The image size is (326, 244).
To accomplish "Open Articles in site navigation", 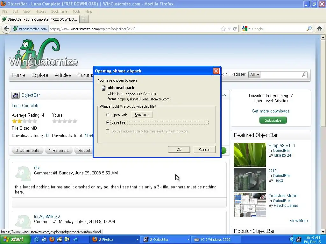I will pos(63,75).
